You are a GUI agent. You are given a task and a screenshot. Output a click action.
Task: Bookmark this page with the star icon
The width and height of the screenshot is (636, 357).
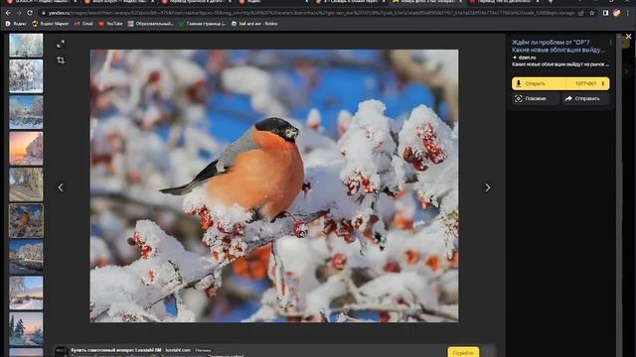[x=592, y=13]
